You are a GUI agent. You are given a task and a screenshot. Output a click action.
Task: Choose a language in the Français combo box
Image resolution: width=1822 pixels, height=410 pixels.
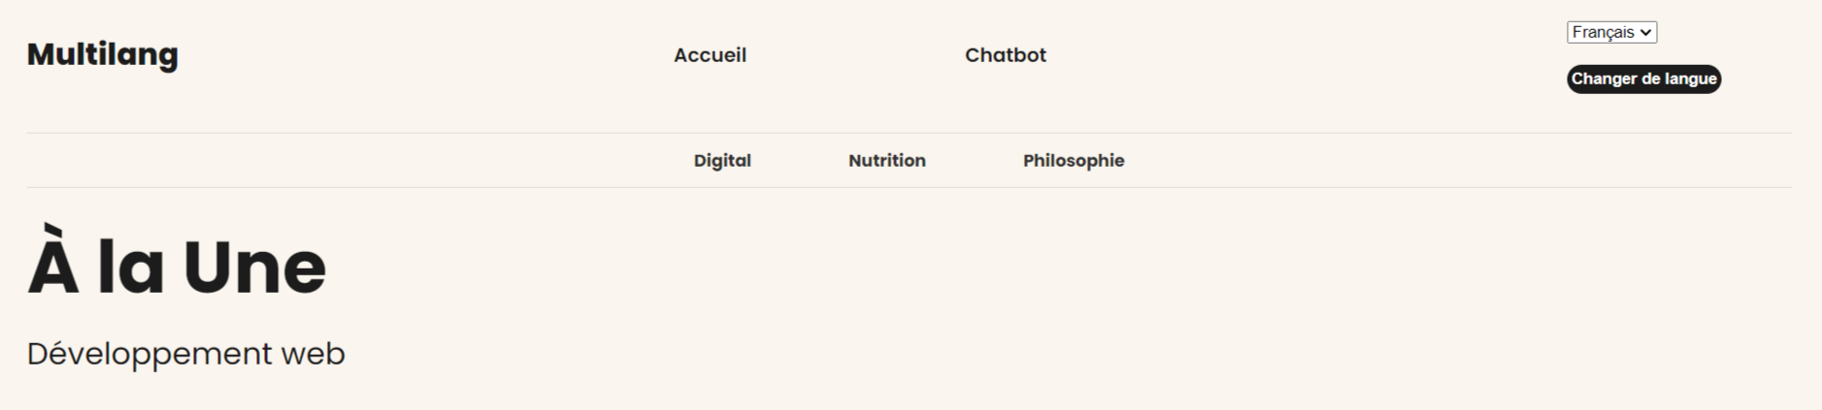point(1610,32)
